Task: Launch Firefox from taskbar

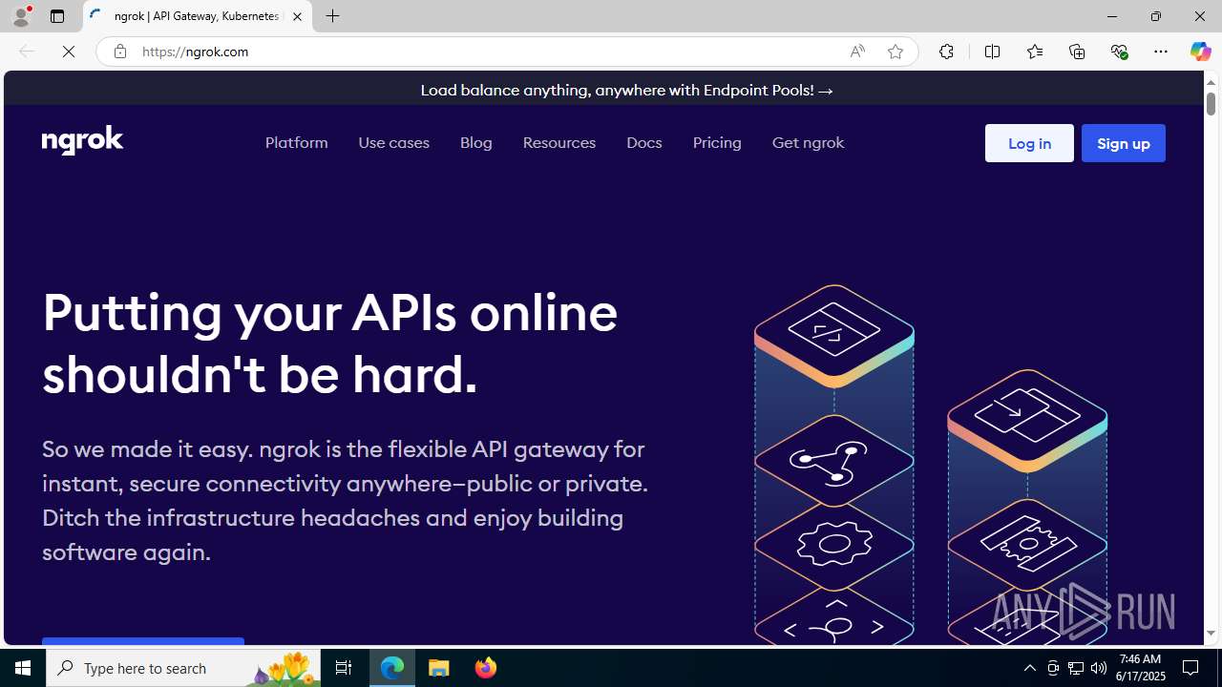Action: (x=485, y=668)
